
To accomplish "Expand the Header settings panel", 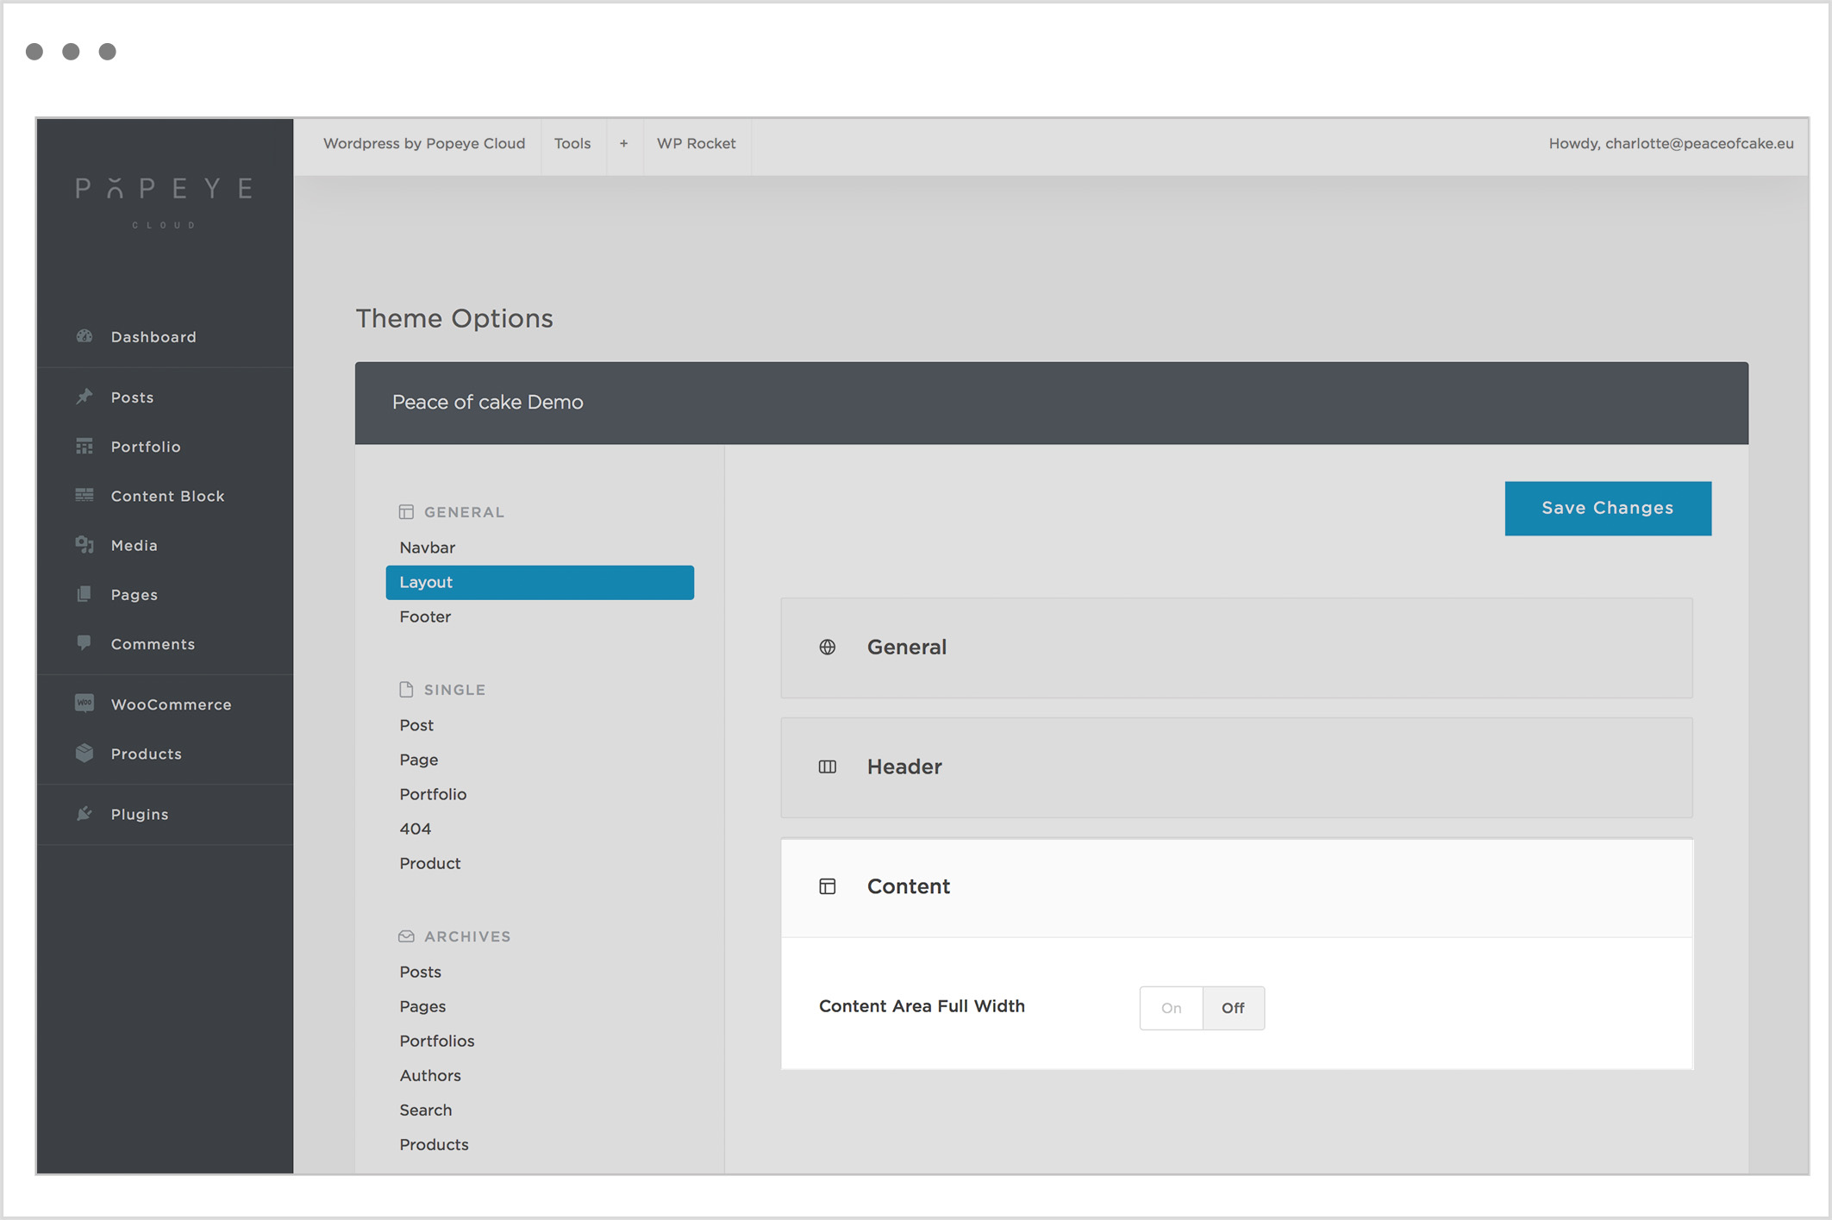I will pyautogui.click(x=1237, y=767).
